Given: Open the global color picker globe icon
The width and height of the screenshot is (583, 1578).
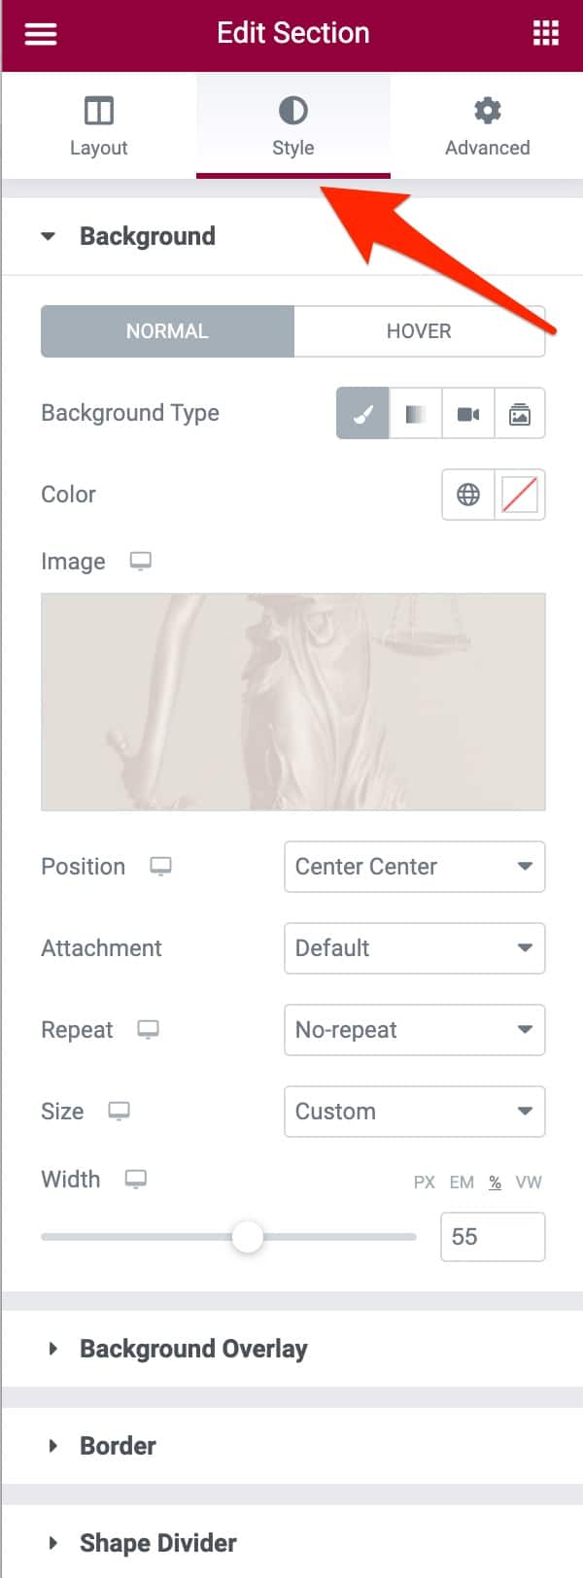Looking at the screenshot, I should tap(467, 495).
